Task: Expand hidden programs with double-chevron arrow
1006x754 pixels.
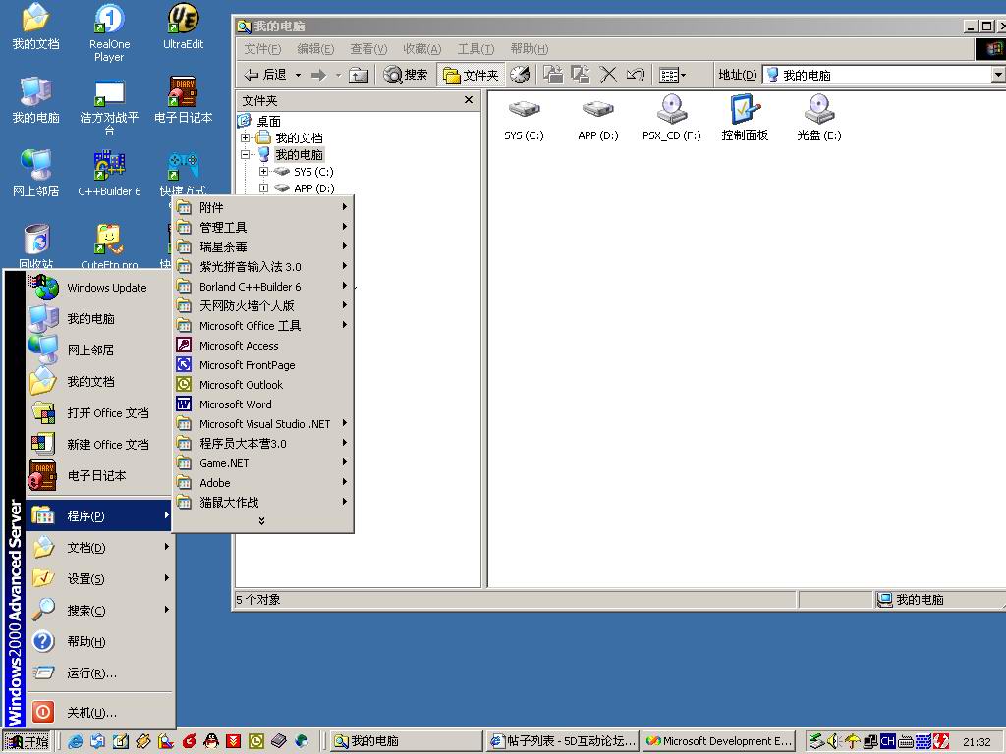Action: coord(261,521)
